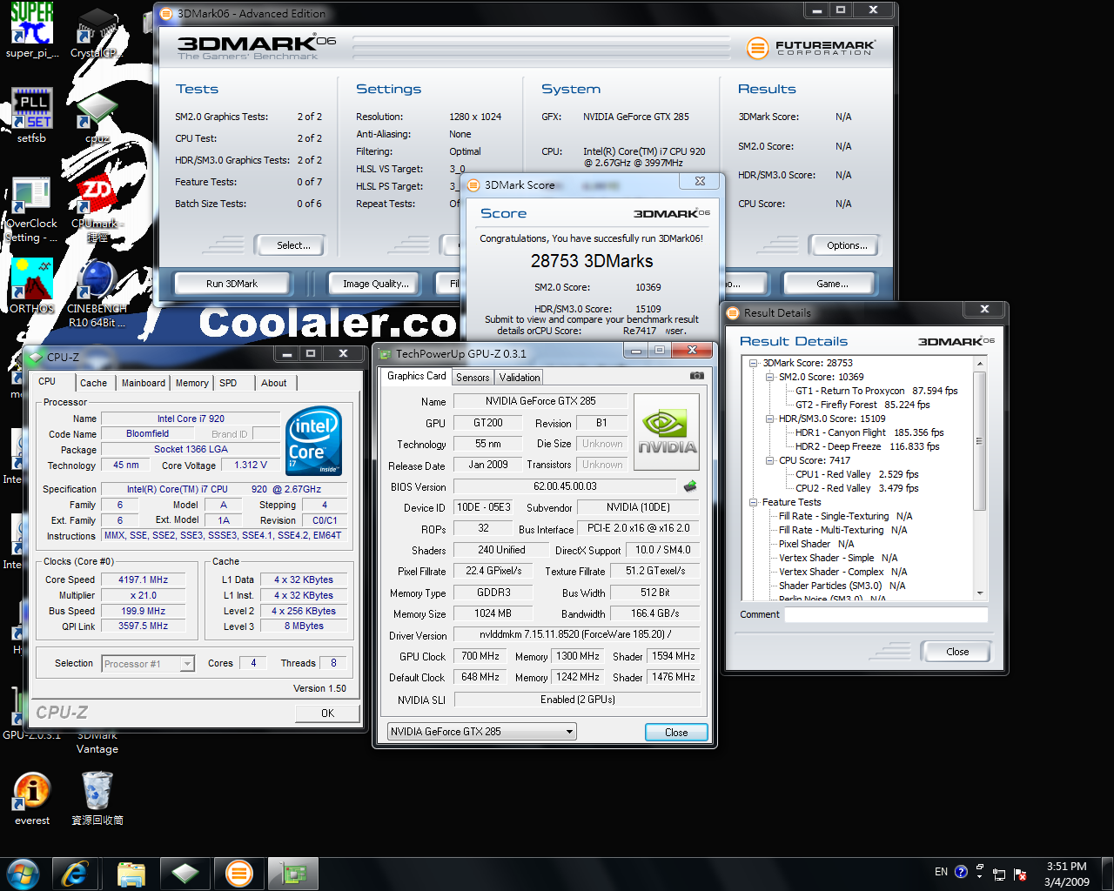
Task: Open the everest desktop shortcut
Action: coord(32,798)
